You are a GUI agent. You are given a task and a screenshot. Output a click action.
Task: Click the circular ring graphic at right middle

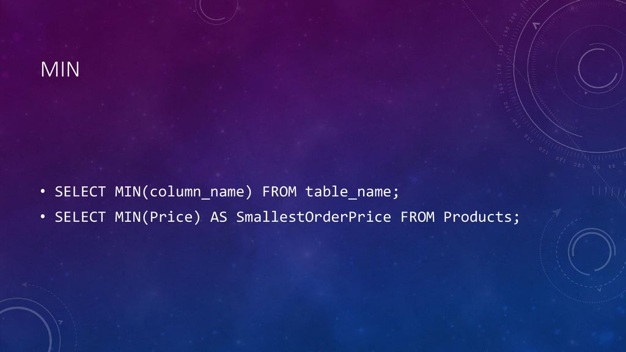point(591,251)
